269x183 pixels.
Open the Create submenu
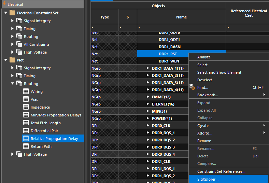pyautogui.click(x=203, y=126)
